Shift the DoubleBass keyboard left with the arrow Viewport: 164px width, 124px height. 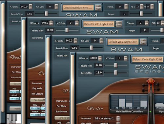click(8, 119)
